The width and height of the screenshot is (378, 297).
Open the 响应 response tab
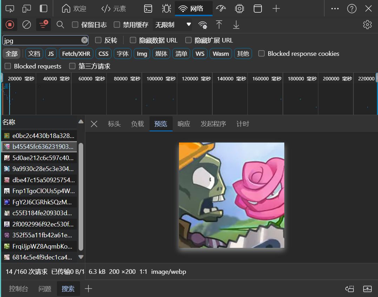coord(184,124)
